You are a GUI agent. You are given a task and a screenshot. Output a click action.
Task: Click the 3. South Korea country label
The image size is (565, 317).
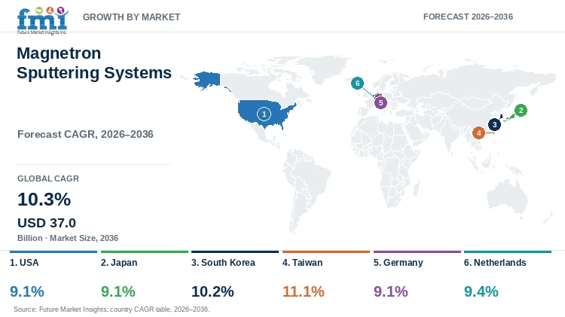[x=223, y=263]
